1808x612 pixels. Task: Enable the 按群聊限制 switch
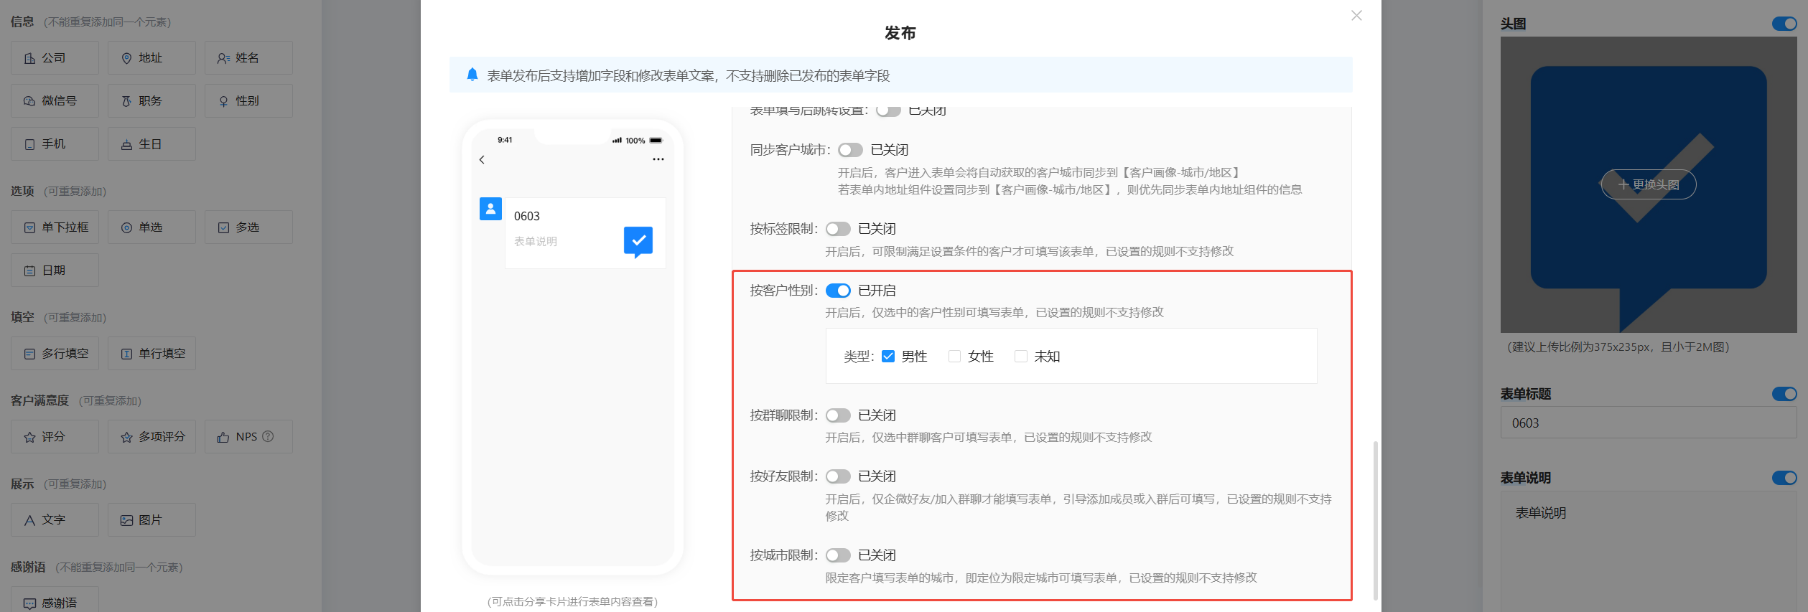[x=838, y=415]
